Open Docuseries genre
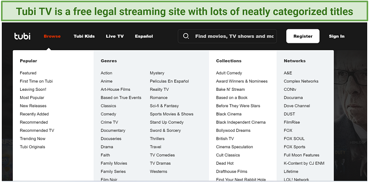The image size is (369, 182). coord(111,139)
